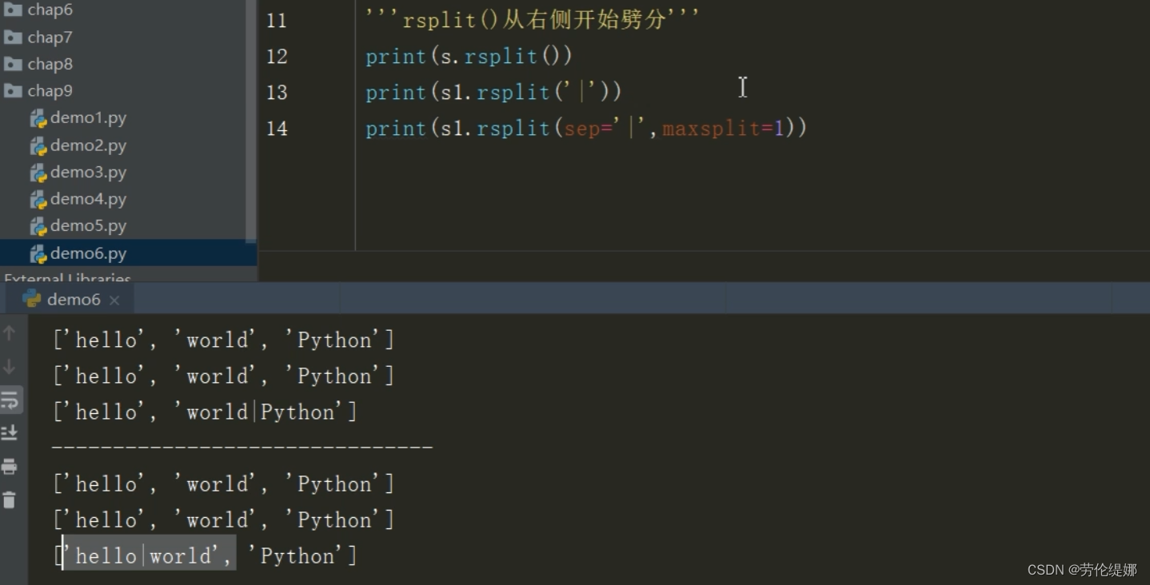Click output line ['hello', 'world|Python']
Viewport: 1150px width, 585px height.
pos(206,412)
